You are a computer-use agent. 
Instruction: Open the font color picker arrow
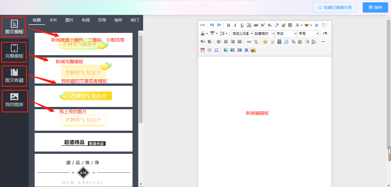point(301,25)
